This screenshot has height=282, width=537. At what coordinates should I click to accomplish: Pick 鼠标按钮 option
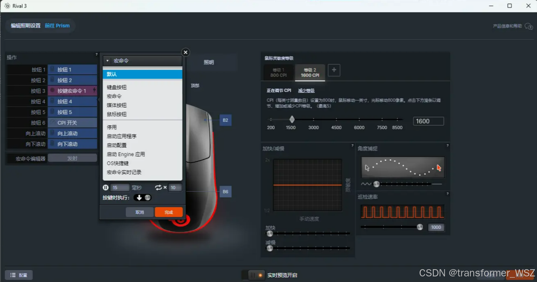[117, 114]
